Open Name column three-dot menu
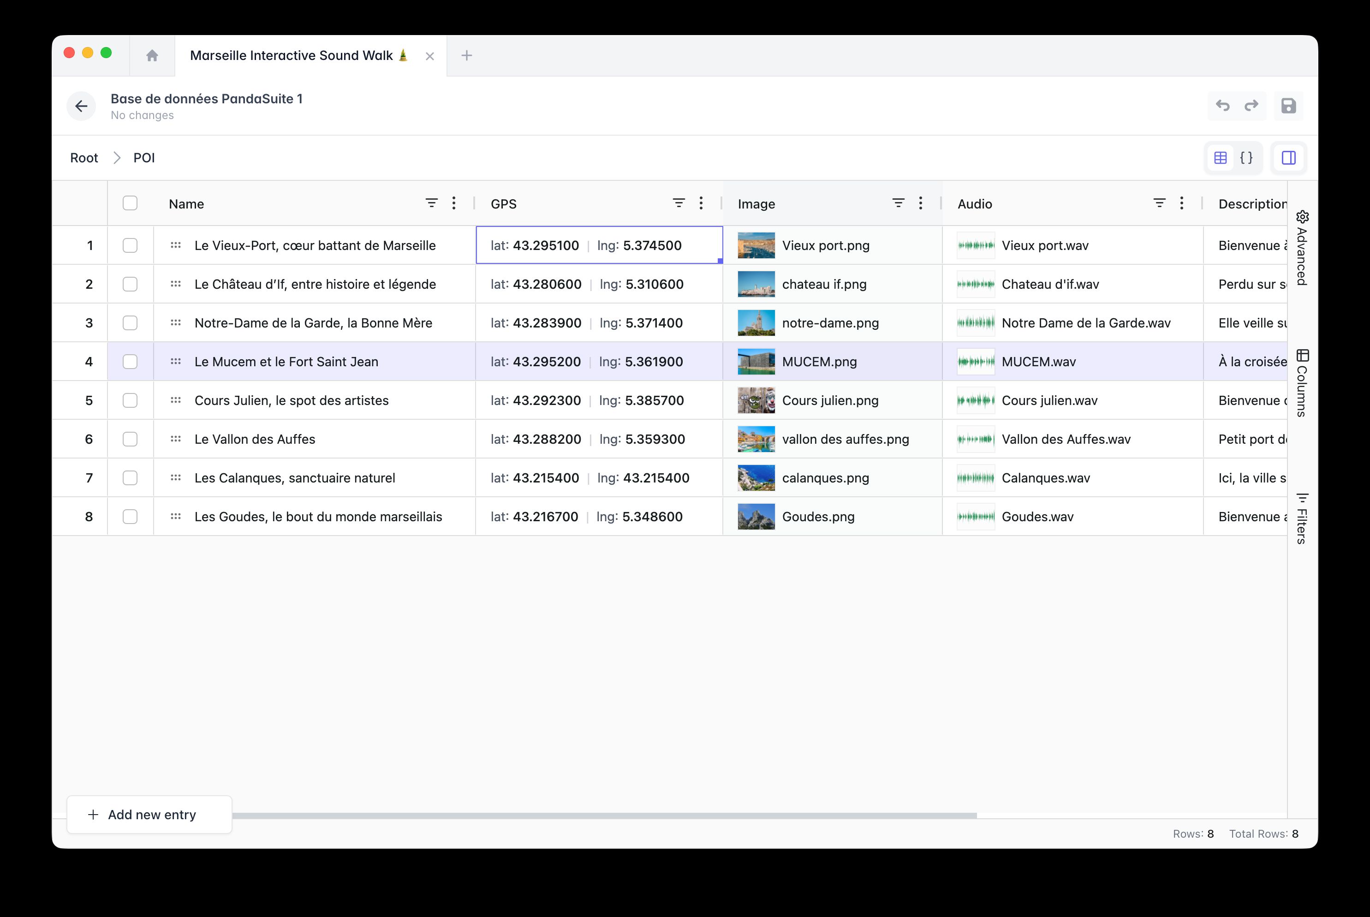 point(454,203)
